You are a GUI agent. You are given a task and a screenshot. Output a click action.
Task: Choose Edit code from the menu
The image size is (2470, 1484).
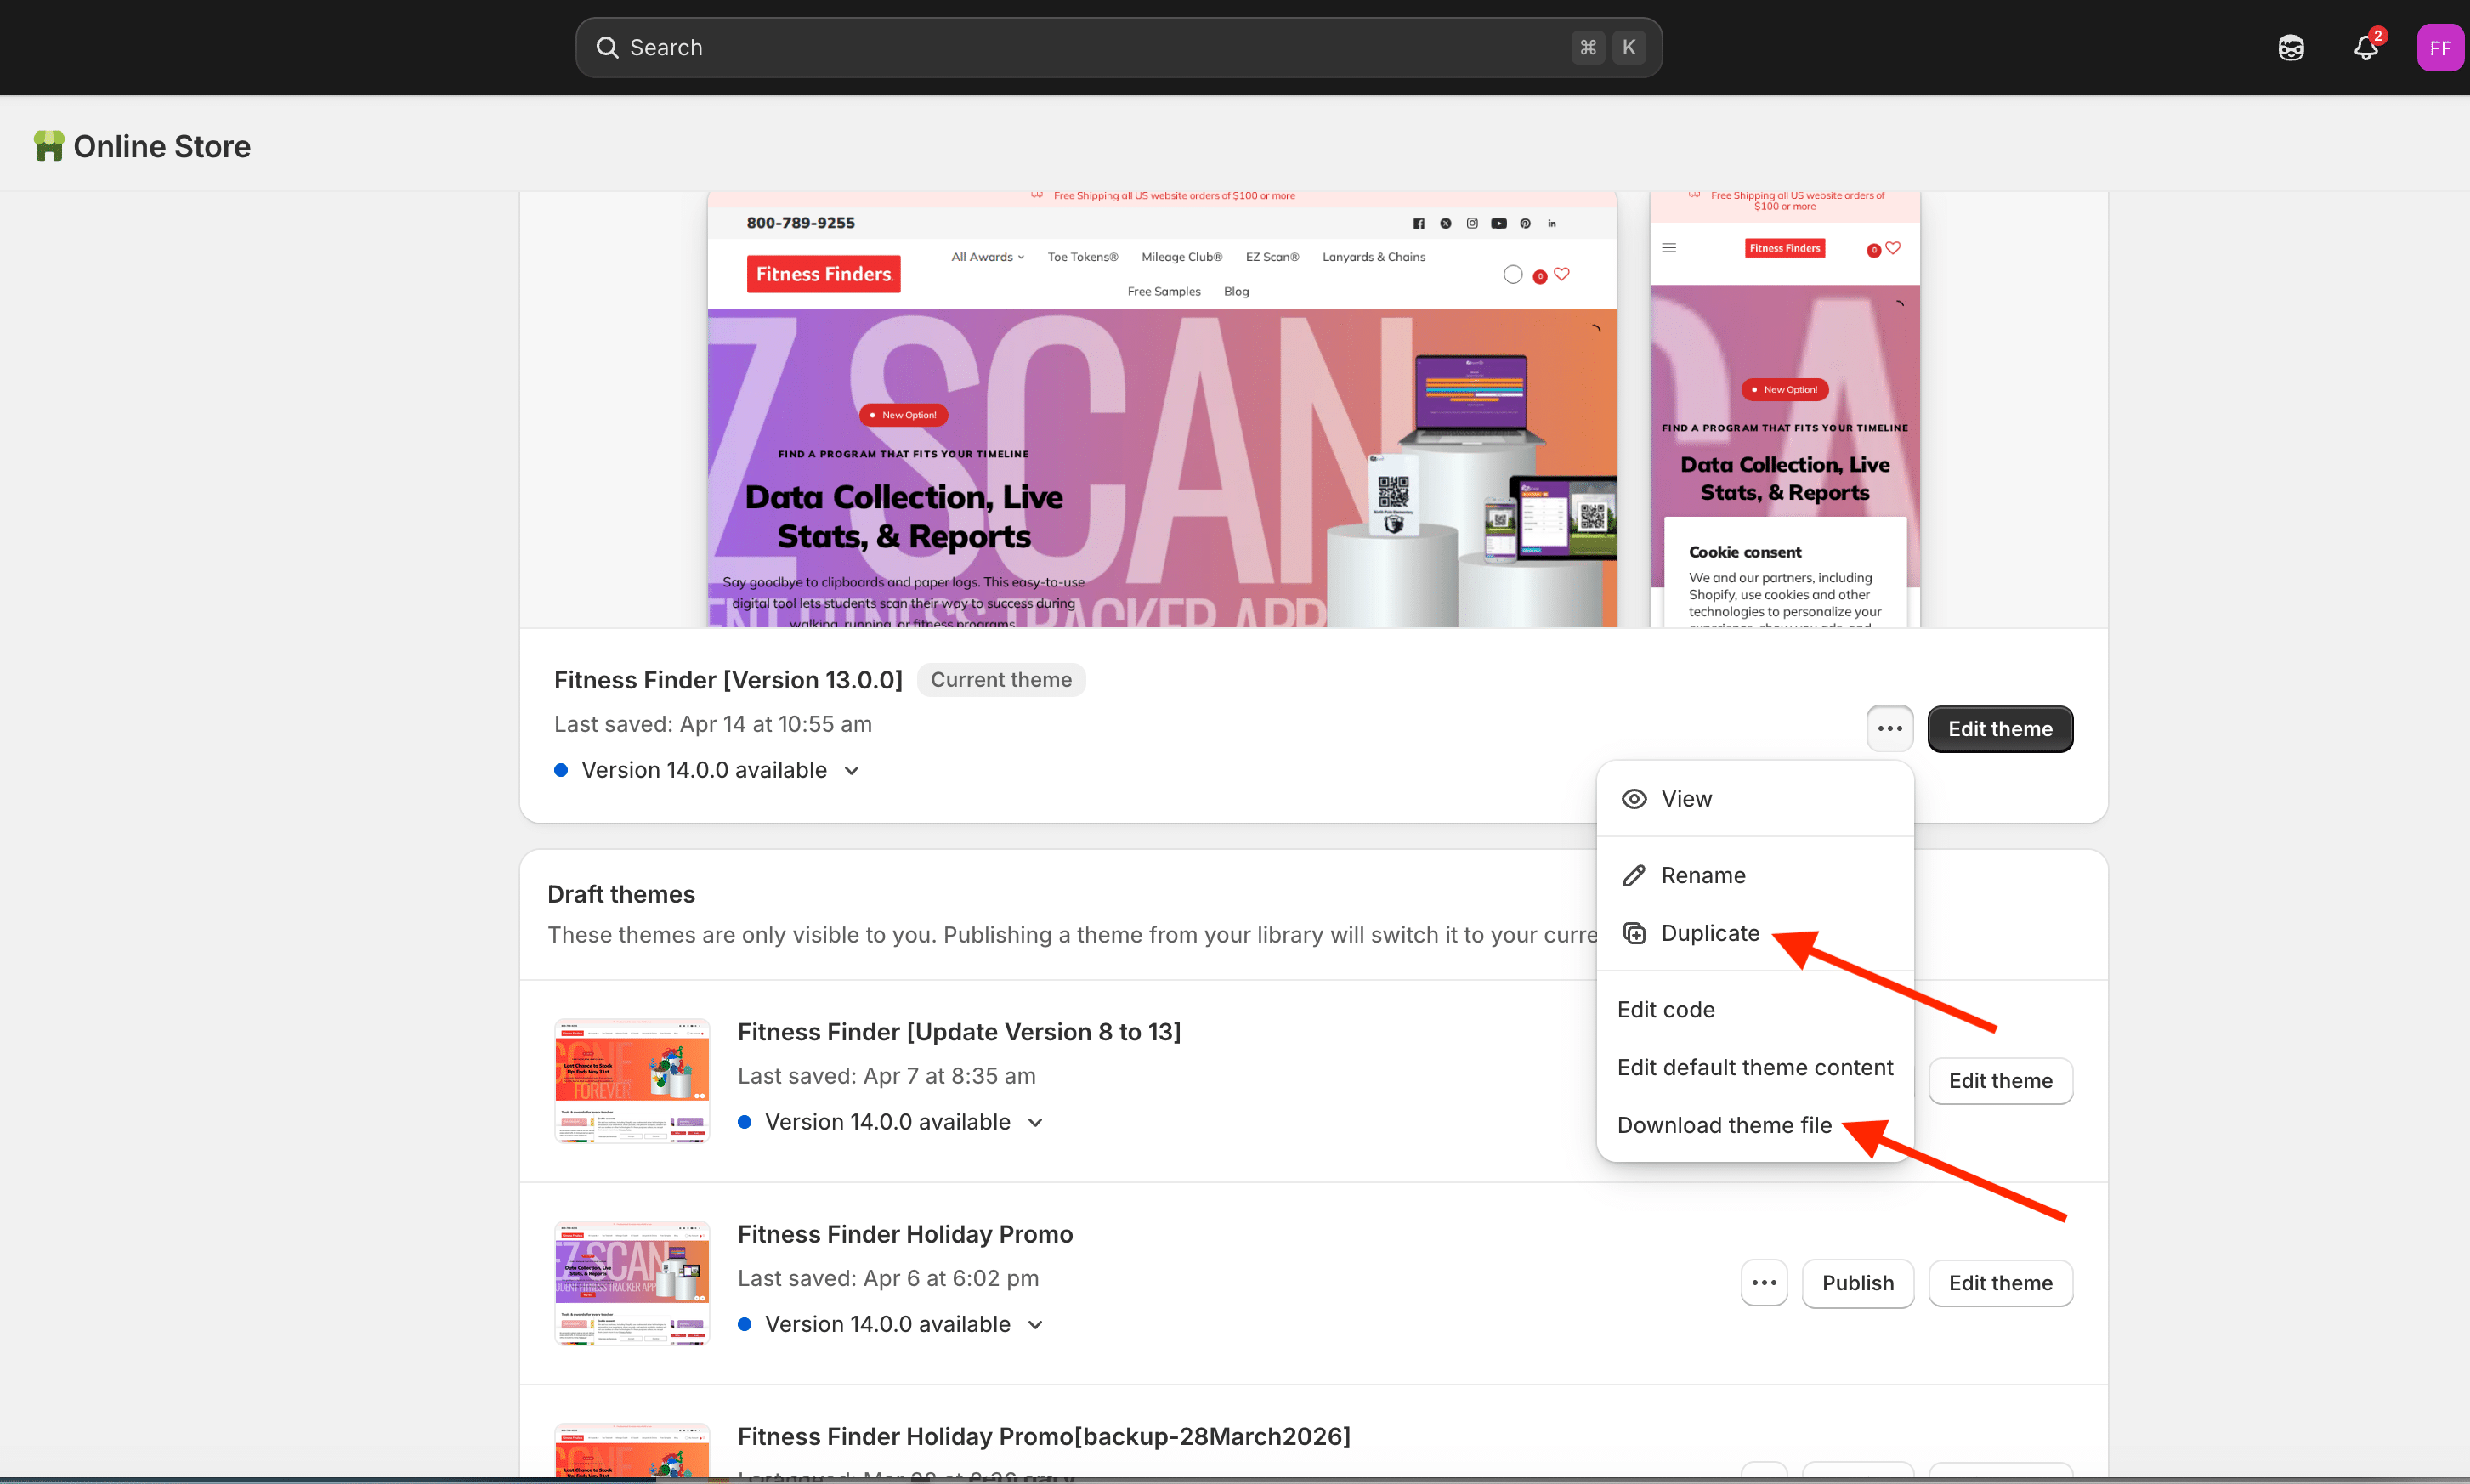tap(1666, 1009)
